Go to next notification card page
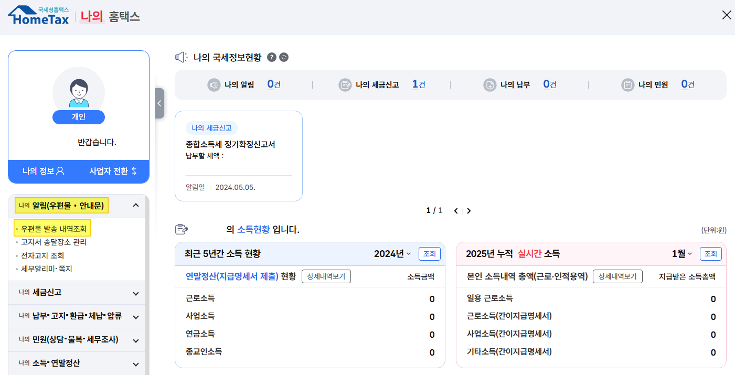Screen dimensions: 735x375 tap(469, 211)
